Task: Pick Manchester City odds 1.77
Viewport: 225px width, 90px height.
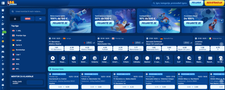Action: 136,48
